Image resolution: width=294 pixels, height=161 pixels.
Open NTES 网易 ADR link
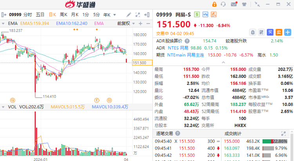coord(178,48)
